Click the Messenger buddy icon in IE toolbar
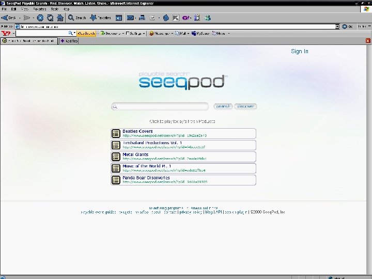This screenshot has height=279, width=372. (x=208, y=18)
